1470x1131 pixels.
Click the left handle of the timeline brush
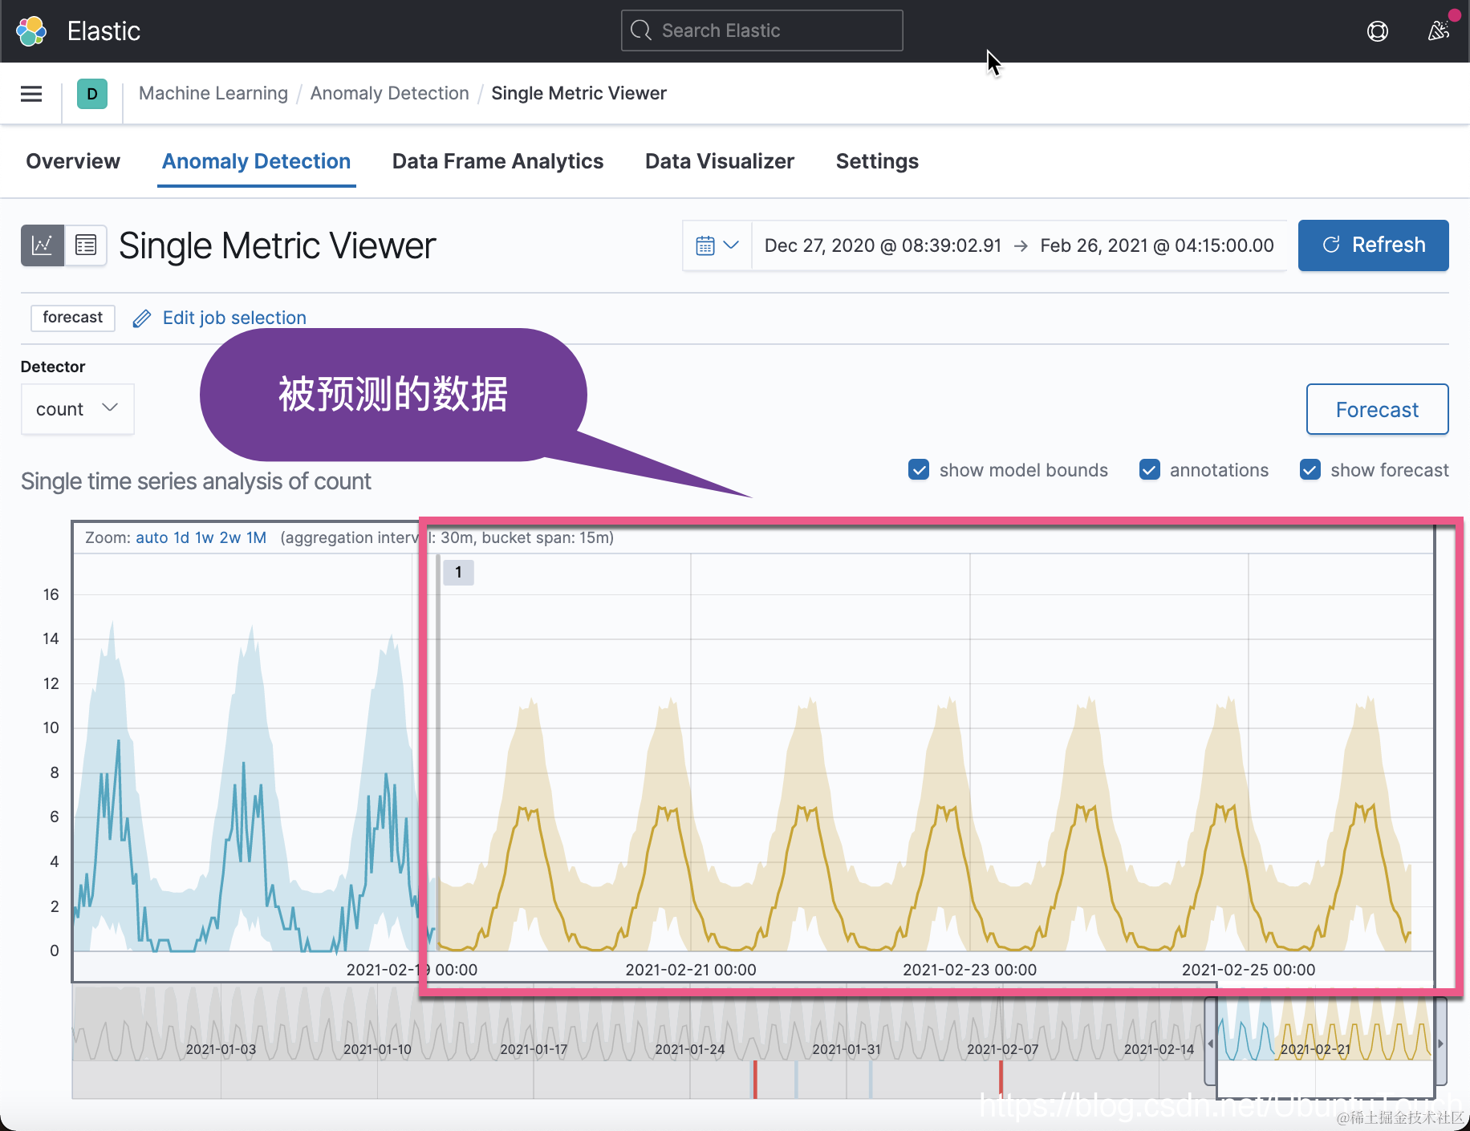point(1211,1043)
